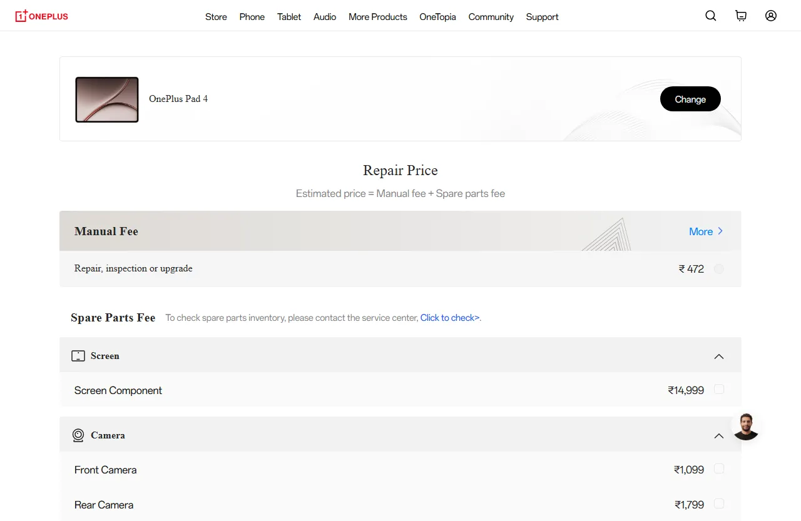Open the user account icon
Viewport: 801px width, 521px height.
(771, 16)
